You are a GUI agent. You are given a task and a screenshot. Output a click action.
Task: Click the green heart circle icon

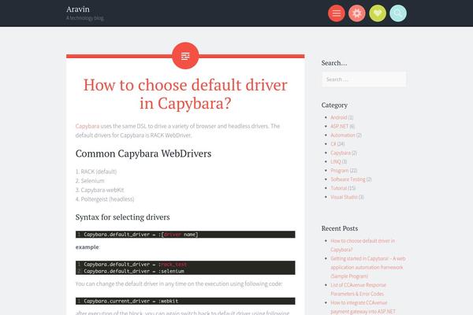click(378, 13)
